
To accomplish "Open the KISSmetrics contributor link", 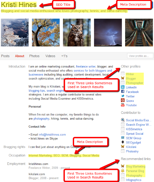I will click(134, 129).
